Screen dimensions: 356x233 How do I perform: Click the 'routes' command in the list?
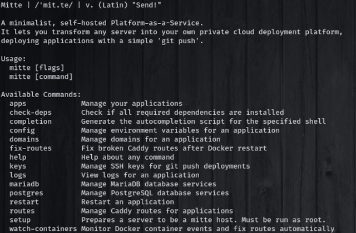(22, 211)
